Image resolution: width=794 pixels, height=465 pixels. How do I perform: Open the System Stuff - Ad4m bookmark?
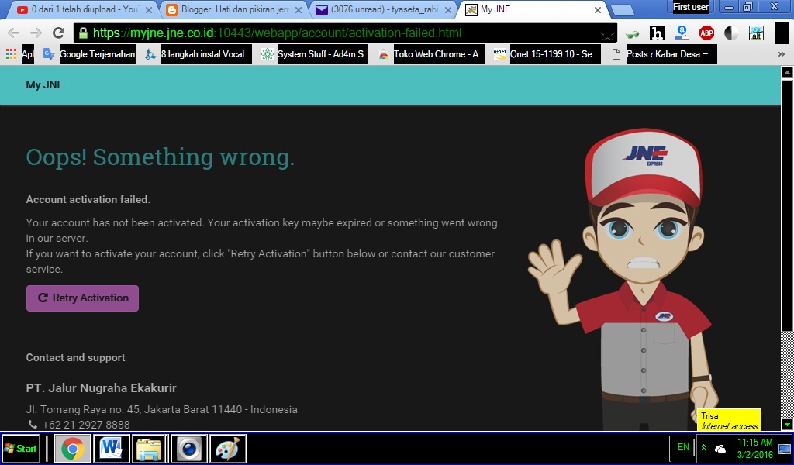(315, 54)
